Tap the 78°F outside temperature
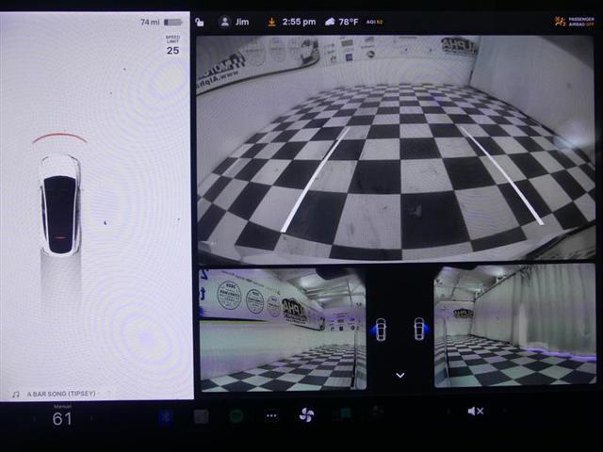This screenshot has height=452, width=603. coord(348,22)
